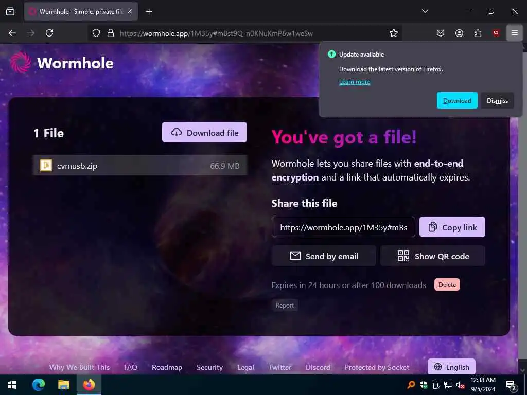Open the Security footer link
The height and width of the screenshot is (395, 527).
(x=209, y=367)
